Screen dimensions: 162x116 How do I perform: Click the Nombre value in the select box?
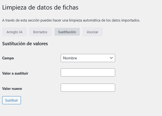[x=70, y=58]
